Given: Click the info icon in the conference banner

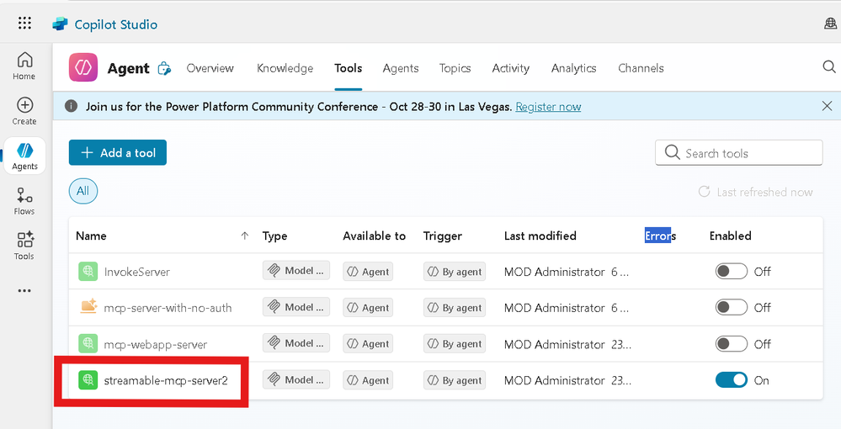Looking at the screenshot, I should tap(71, 106).
